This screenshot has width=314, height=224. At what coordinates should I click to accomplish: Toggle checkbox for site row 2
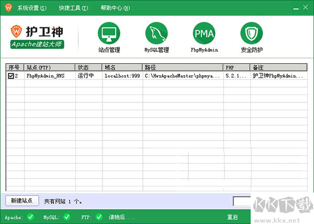(11, 76)
